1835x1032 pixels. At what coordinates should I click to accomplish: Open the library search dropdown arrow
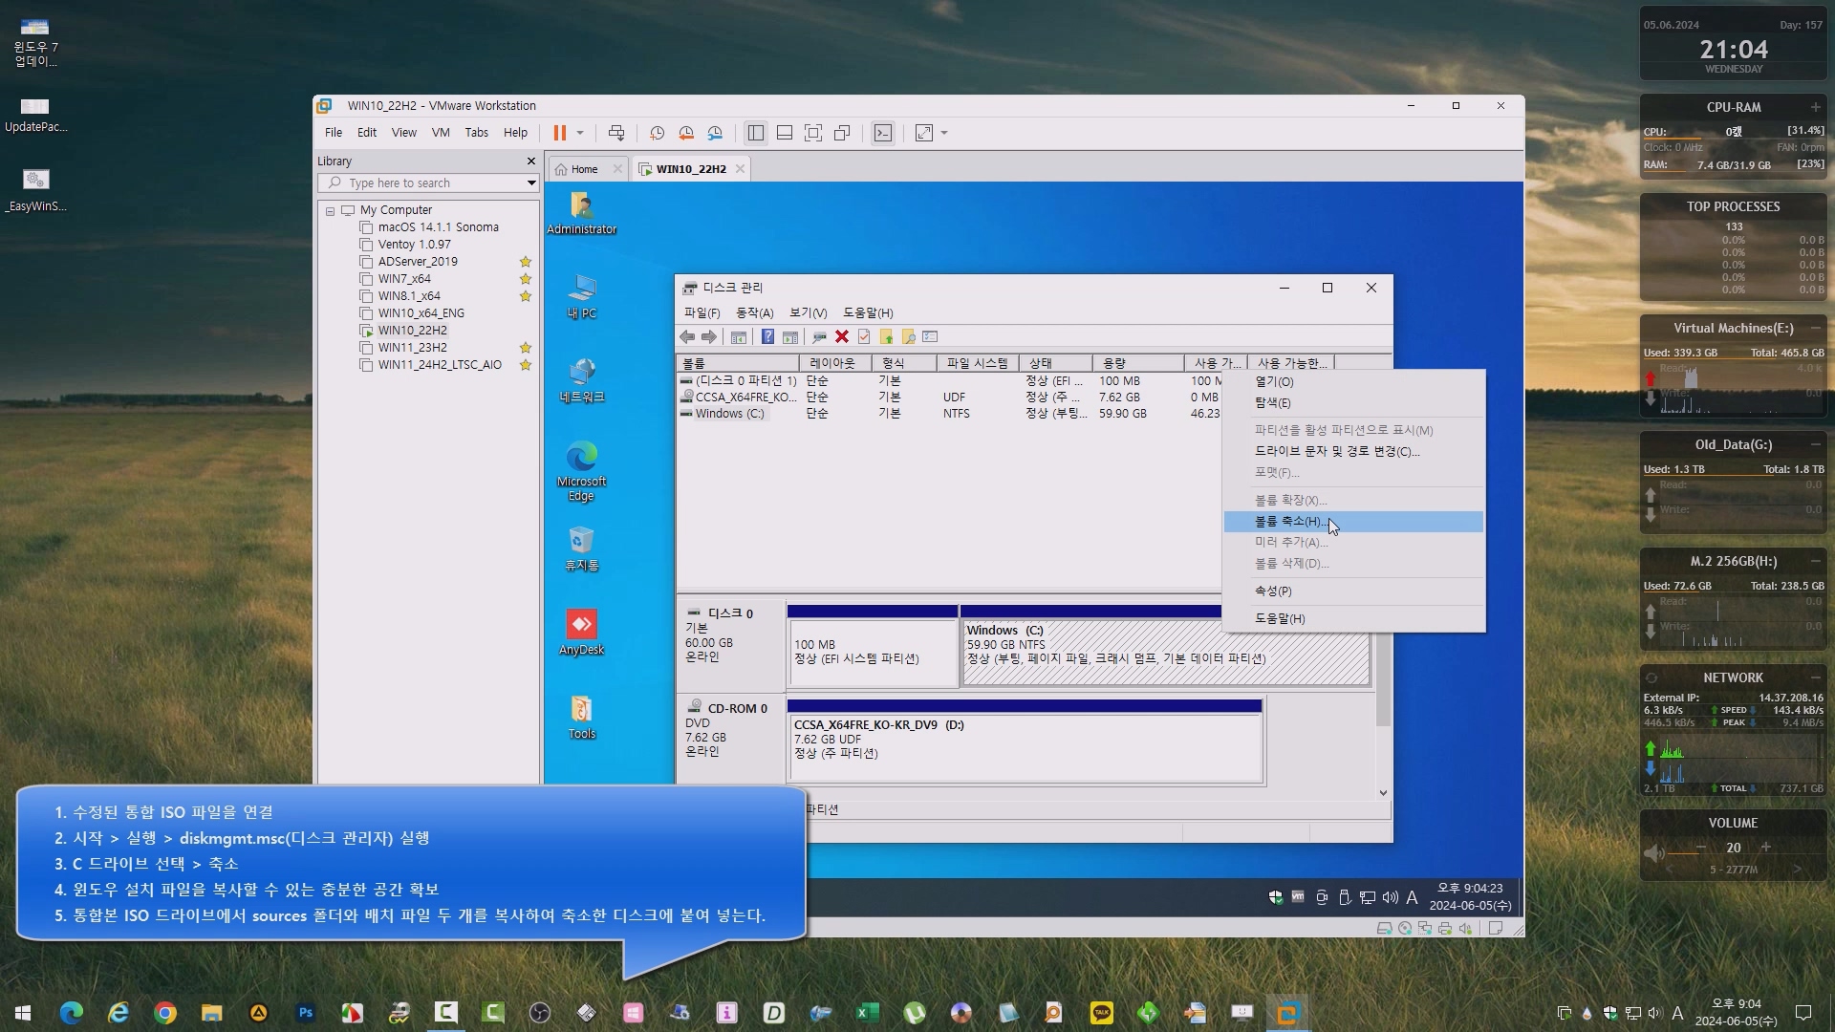(x=531, y=183)
